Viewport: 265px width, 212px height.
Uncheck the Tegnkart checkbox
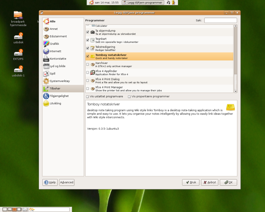pyautogui.click(x=88, y=40)
